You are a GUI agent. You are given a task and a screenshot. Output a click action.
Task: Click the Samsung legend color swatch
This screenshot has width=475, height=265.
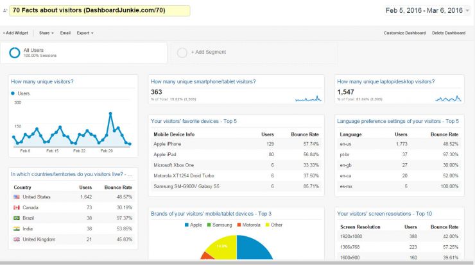point(209,225)
